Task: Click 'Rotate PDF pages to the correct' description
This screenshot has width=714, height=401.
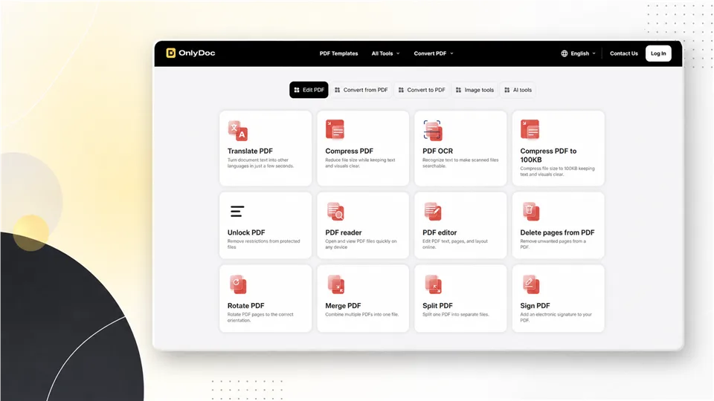Action: (260, 317)
